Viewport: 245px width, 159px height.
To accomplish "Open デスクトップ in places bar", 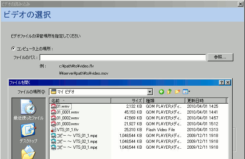I will (x=28, y=133).
